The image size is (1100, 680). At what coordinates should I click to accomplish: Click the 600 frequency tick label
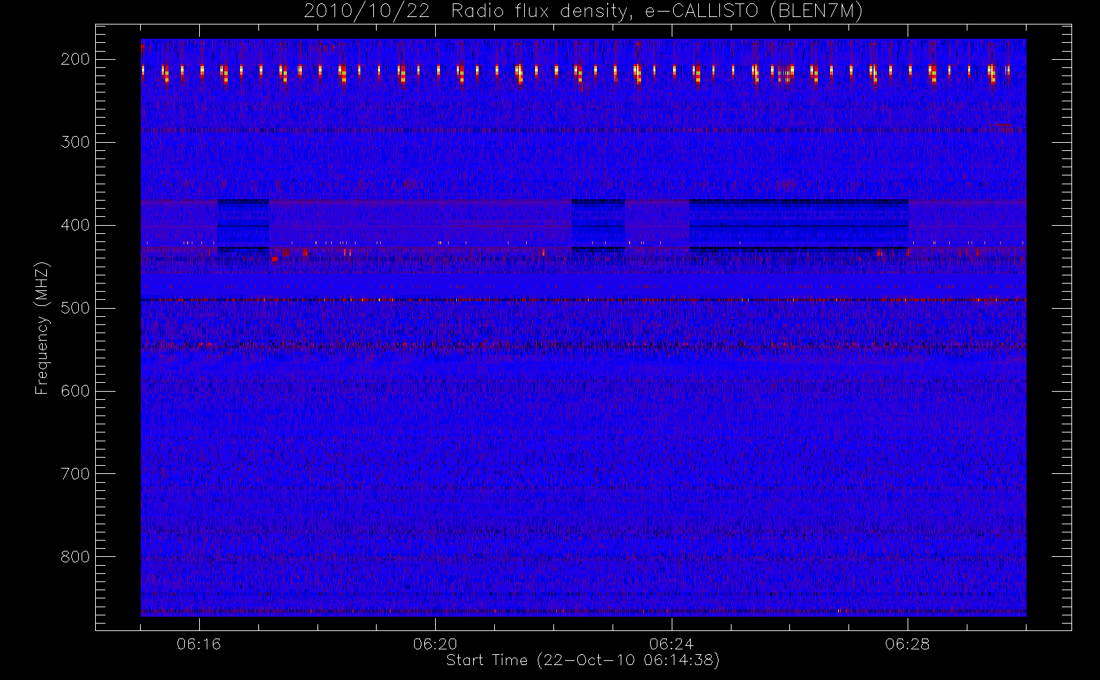(75, 391)
